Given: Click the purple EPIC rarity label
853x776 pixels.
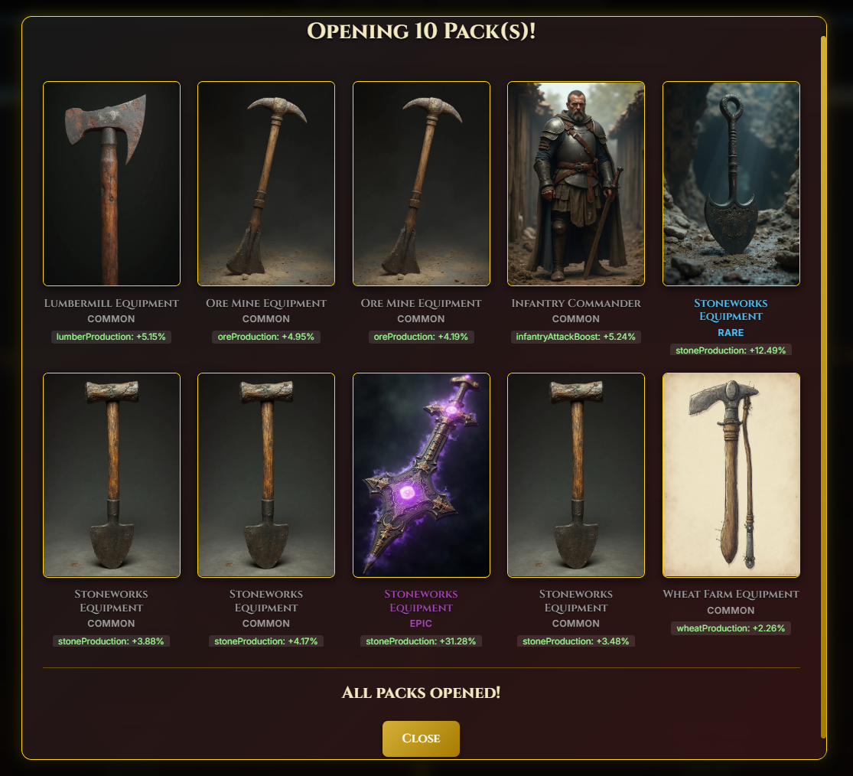Looking at the screenshot, I should pos(421,623).
